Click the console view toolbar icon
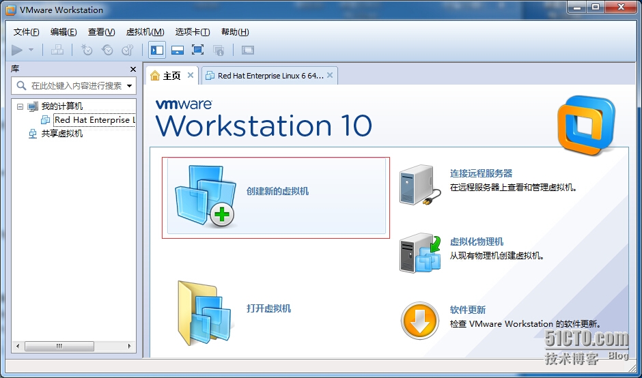 pyautogui.click(x=248, y=50)
